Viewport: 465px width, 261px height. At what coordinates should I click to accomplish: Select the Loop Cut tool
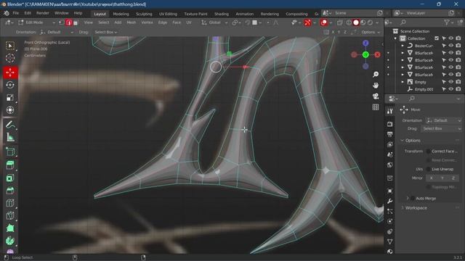[10, 203]
